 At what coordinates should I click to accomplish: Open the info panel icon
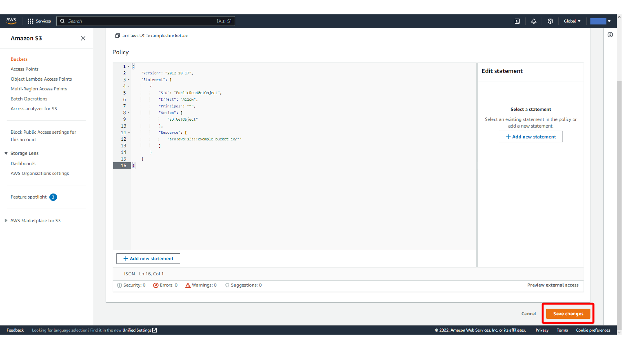tap(610, 35)
